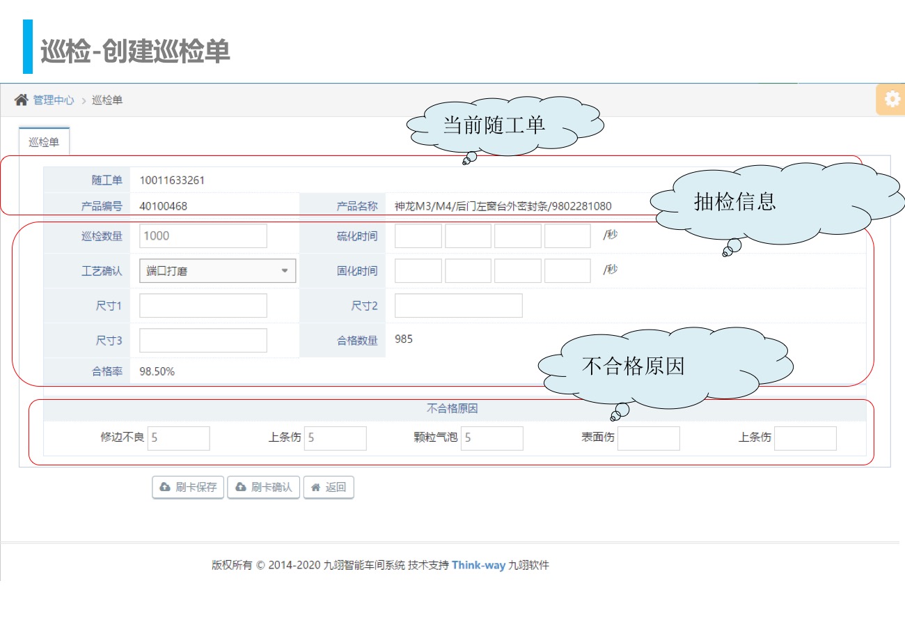Click the second 固化时间 input box
905x627 pixels.
point(468,271)
